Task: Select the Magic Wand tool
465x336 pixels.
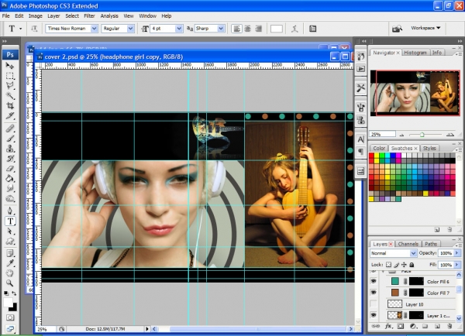Action: pos(10,96)
